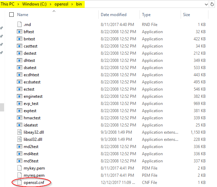
Task: Sort files by Date modified column
Action: (x=113, y=15)
